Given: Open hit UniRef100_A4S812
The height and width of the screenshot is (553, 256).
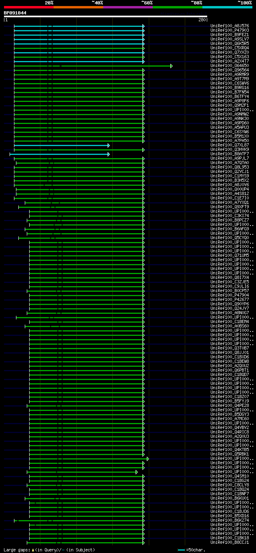Looking at the screenshot, I should pyautogui.click(x=230, y=194).
